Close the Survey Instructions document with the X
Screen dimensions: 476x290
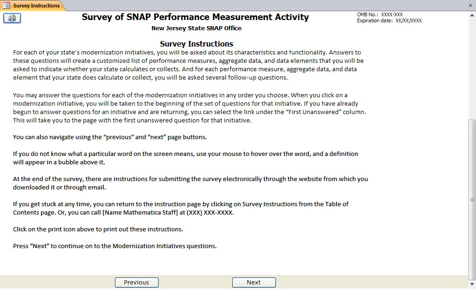click(470, 6)
